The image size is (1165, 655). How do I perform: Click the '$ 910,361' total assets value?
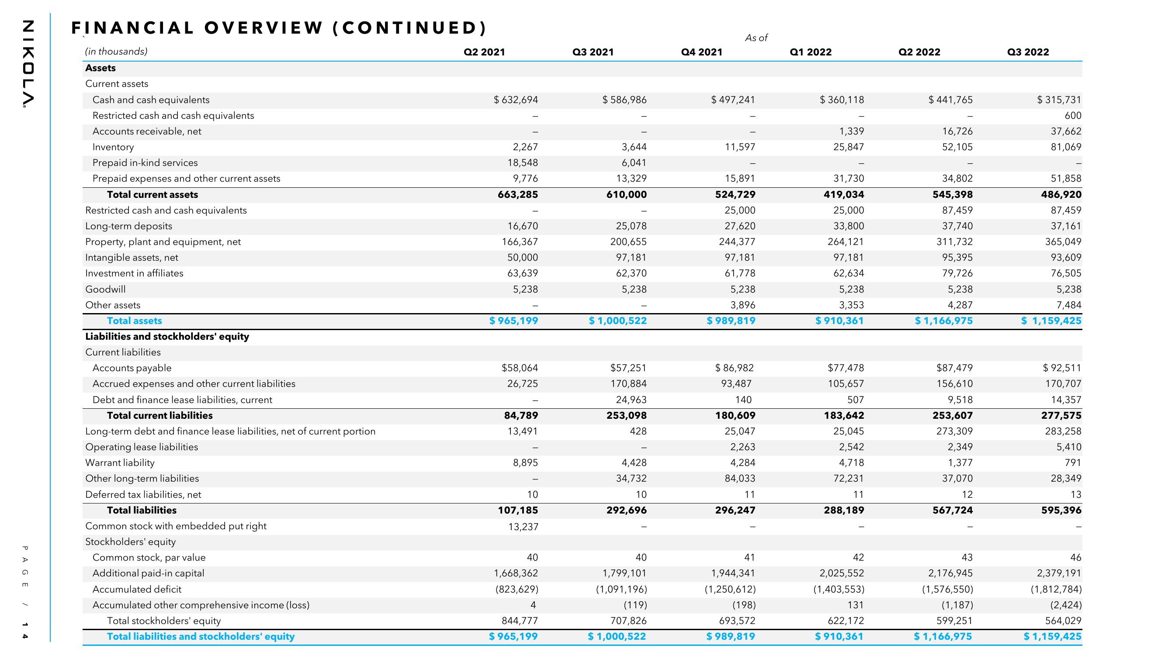[x=839, y=321]
